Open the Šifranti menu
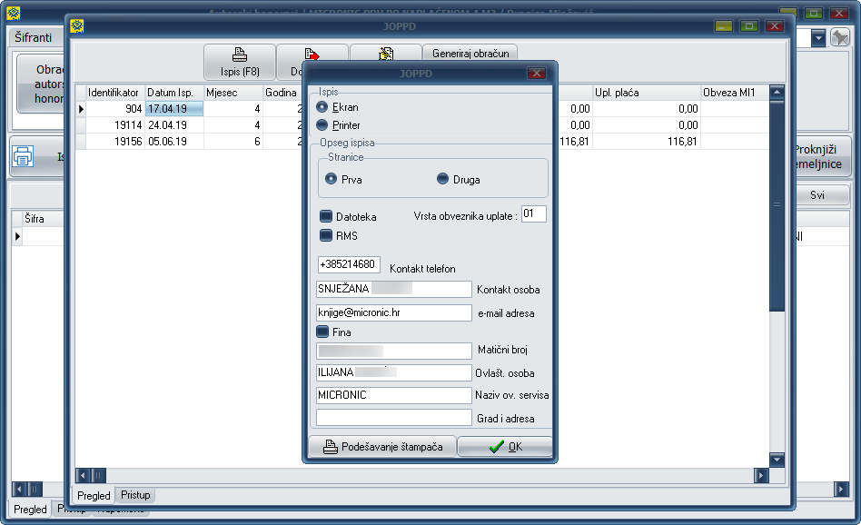This screenshot has height=525, width=861. (x=32, y=38)
